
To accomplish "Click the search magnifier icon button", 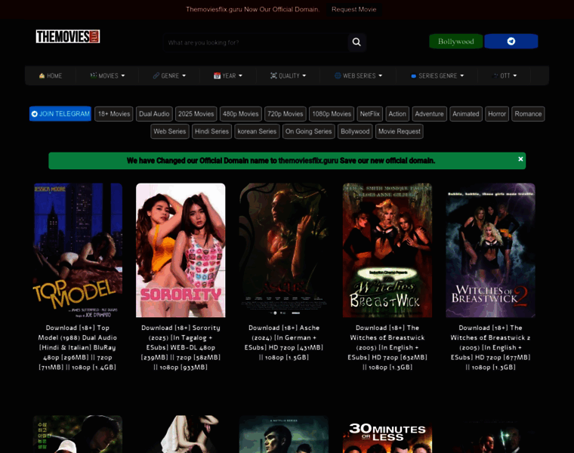I will (x=356, y=42).
